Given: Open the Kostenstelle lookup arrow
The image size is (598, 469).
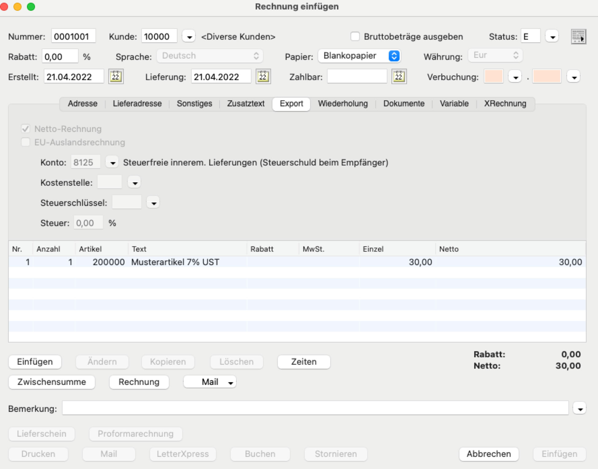Looking at the screenshot, I should (x=134, y=183).
